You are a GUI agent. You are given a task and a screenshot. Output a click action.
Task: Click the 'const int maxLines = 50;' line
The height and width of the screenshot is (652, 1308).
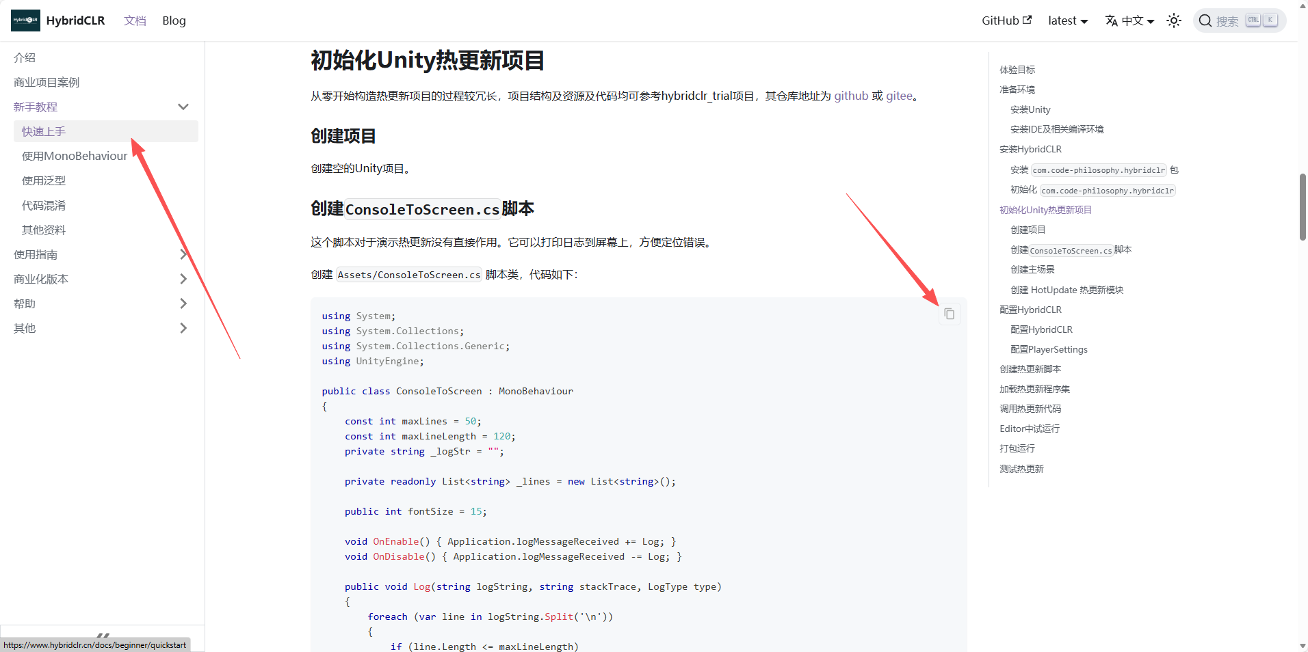click(x=413, y=421)
